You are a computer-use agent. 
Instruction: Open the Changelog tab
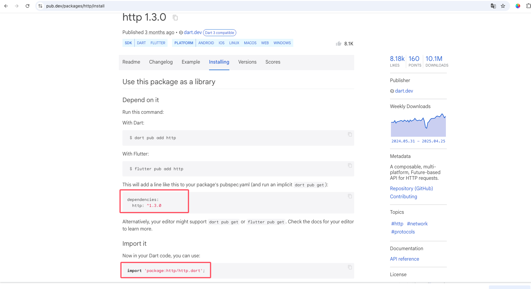161,62
